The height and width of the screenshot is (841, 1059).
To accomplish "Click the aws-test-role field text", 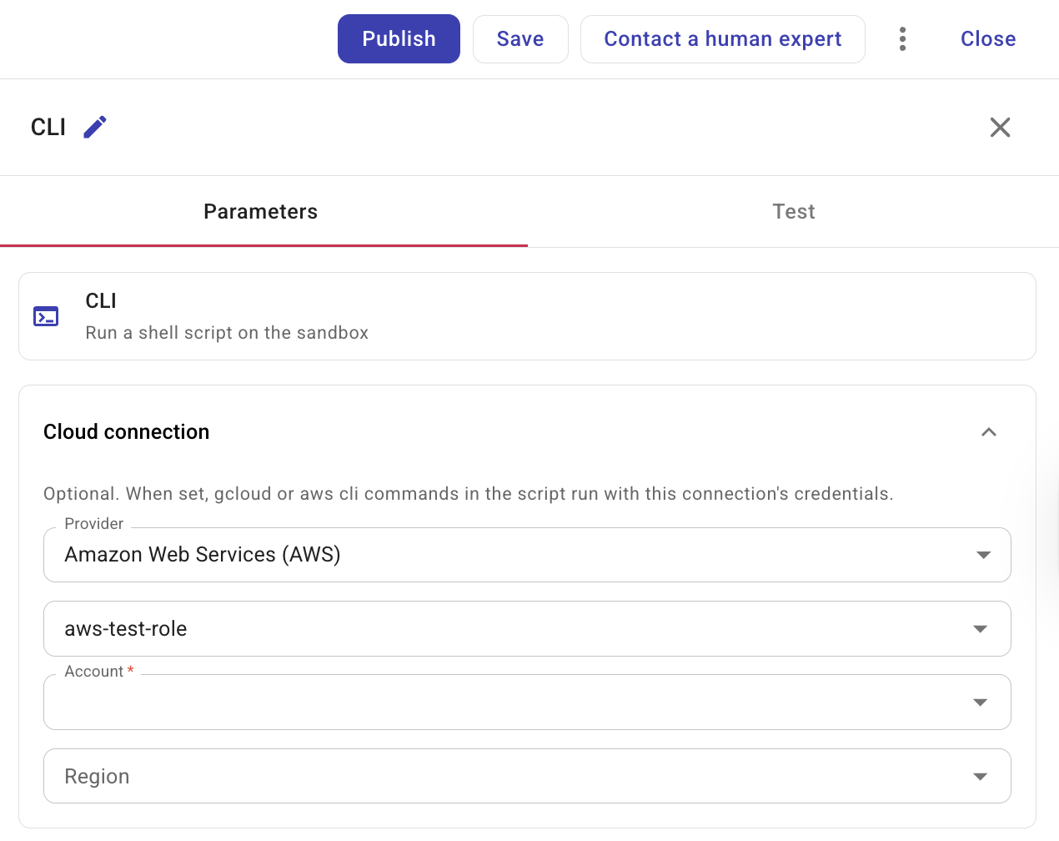I will 125,628.
